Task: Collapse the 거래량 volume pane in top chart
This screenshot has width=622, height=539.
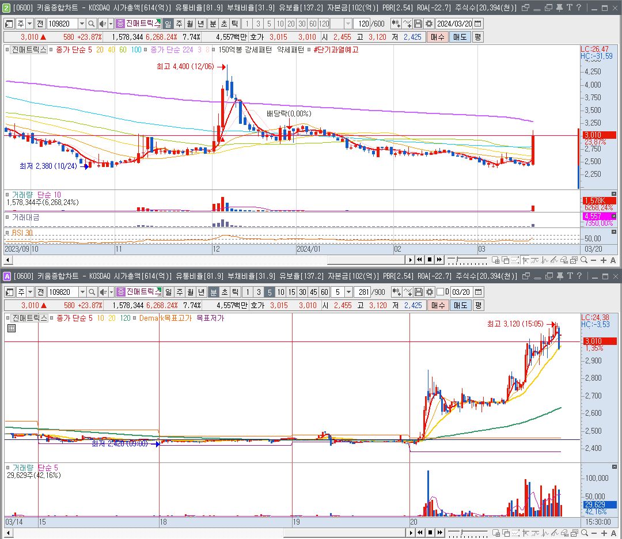Action: click(614, 193)
